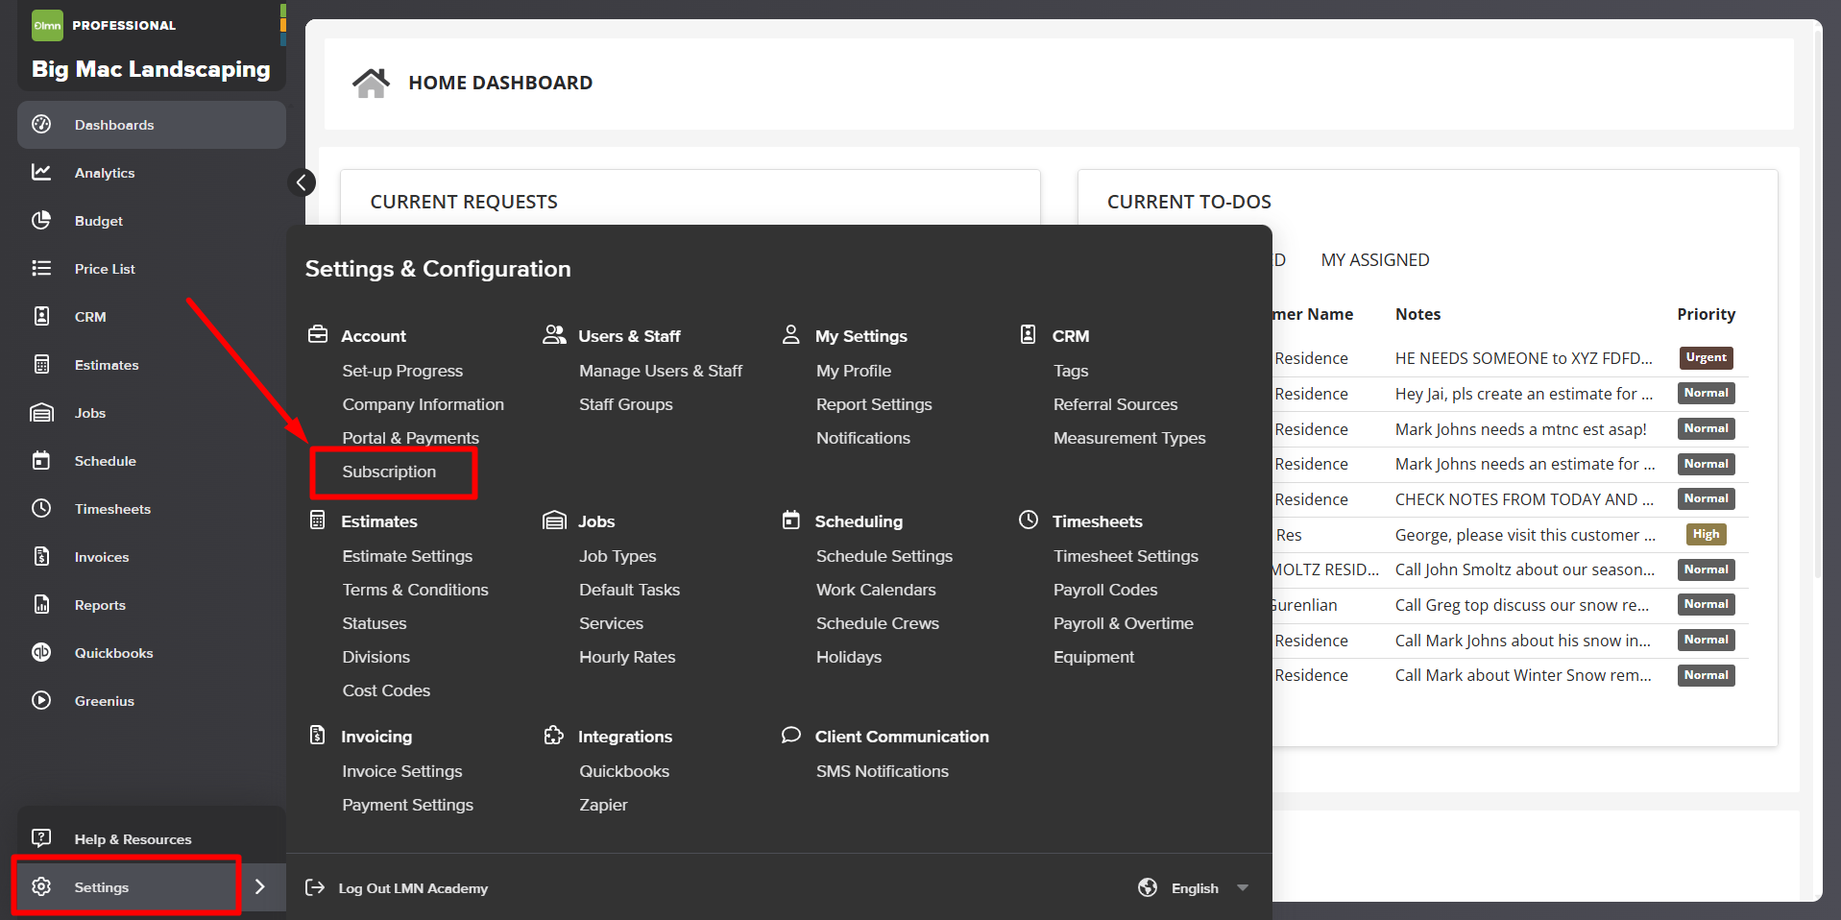Click the Dashboards gauge icon in sidebar
The width and height of the screenshot is (1841, 920).
41,124
